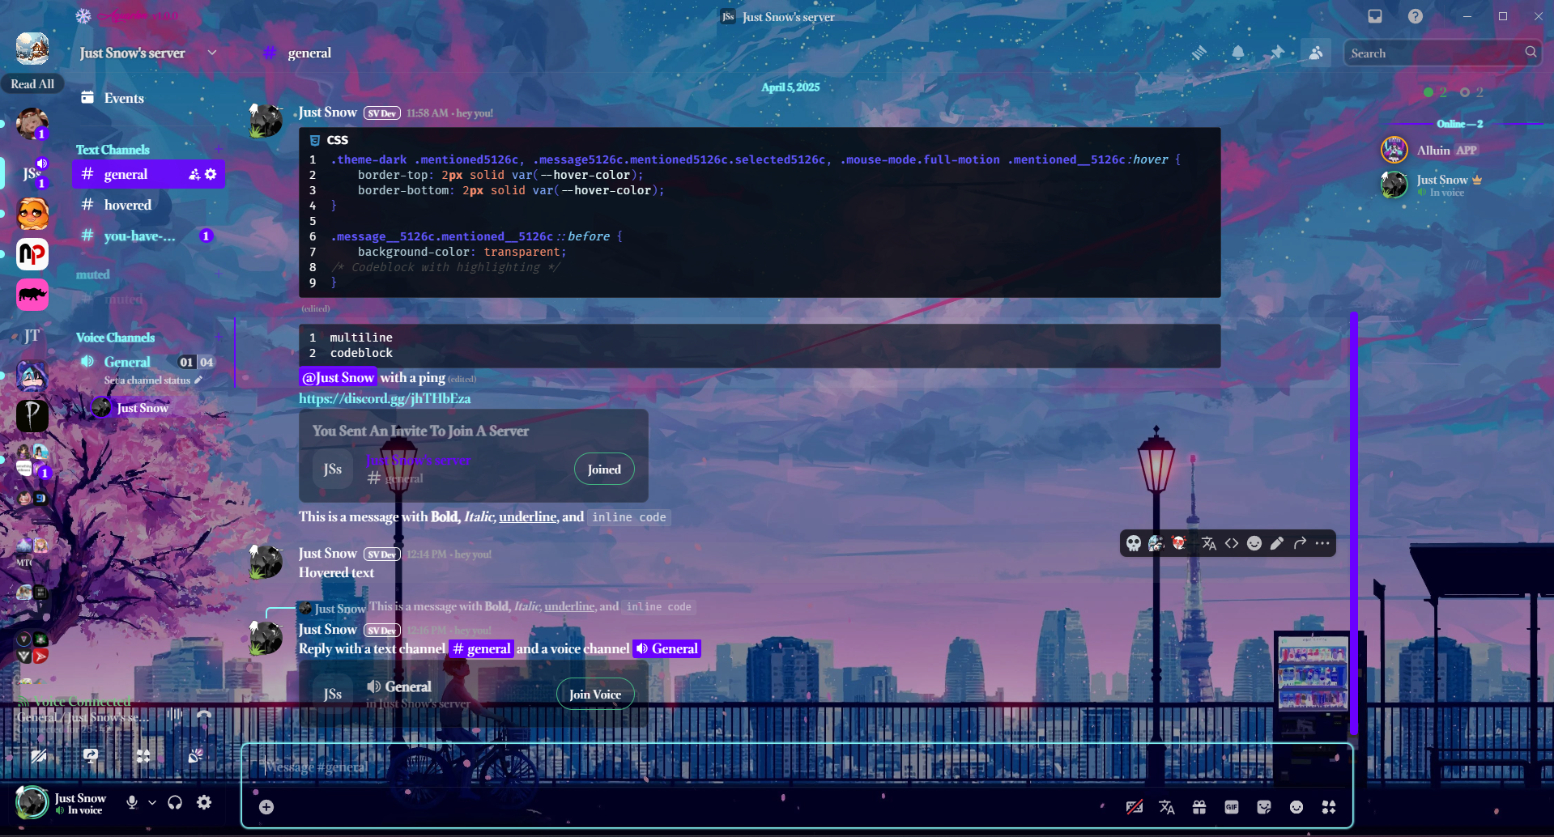The width and height of the screenshot is (1554, 837).
Task: Open the Soundboard icon in voice panel
Action: [195, 756]
